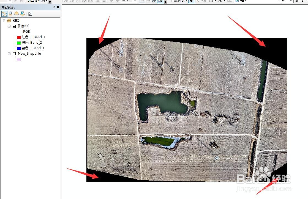The image size is (308, 199).
Task: Activate the Select Elements arrow tool
Action: pyautogui.click(x=191, y=1)
